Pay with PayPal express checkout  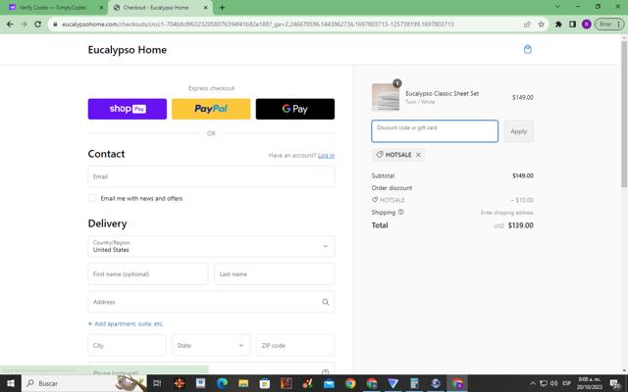point(211,109)
